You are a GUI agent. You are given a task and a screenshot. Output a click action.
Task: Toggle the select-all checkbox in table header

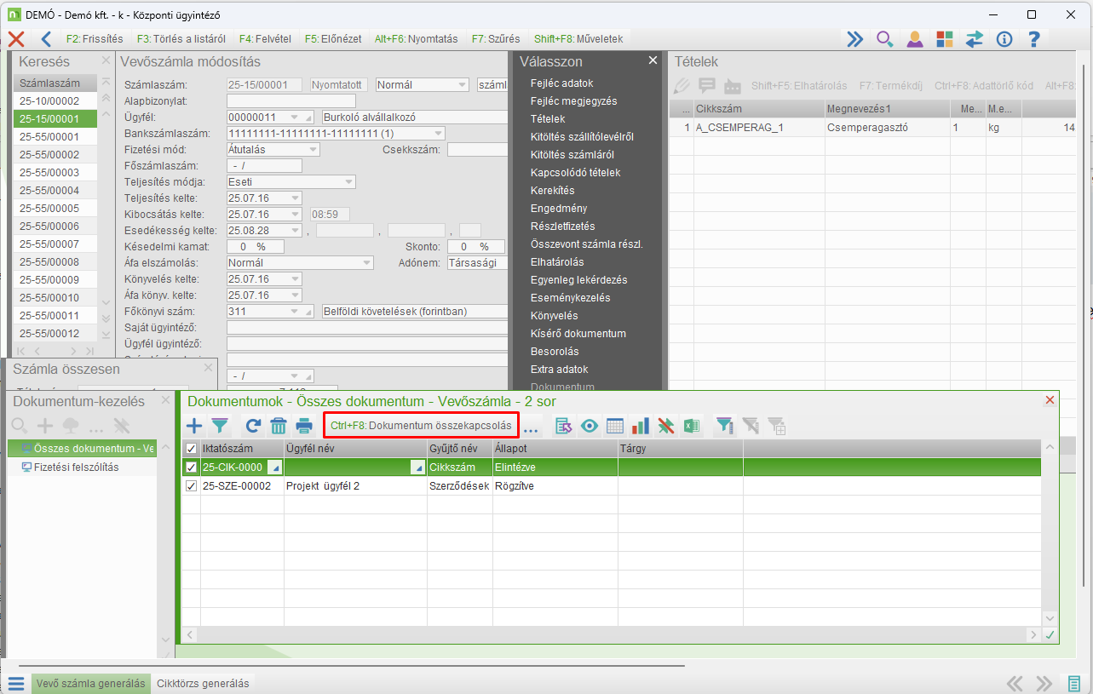coord(191,449)
